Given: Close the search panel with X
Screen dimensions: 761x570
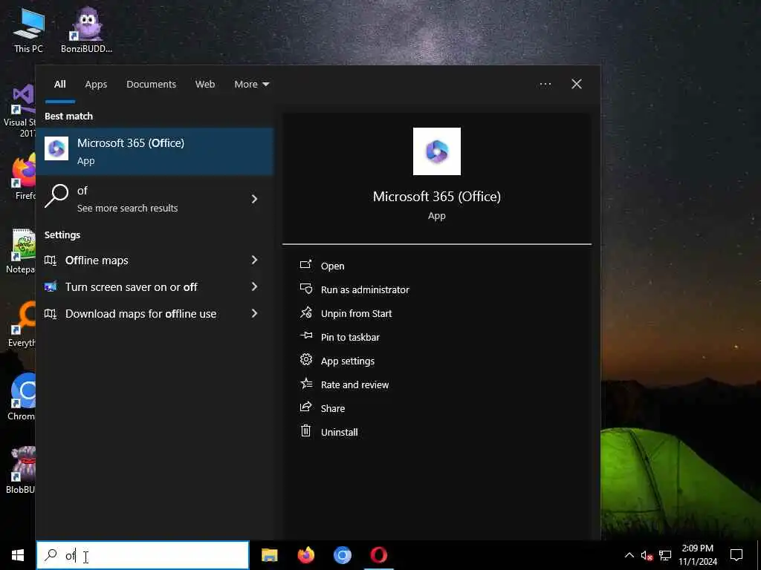Looking at the screenshot, I should click(x=576, y=85).
